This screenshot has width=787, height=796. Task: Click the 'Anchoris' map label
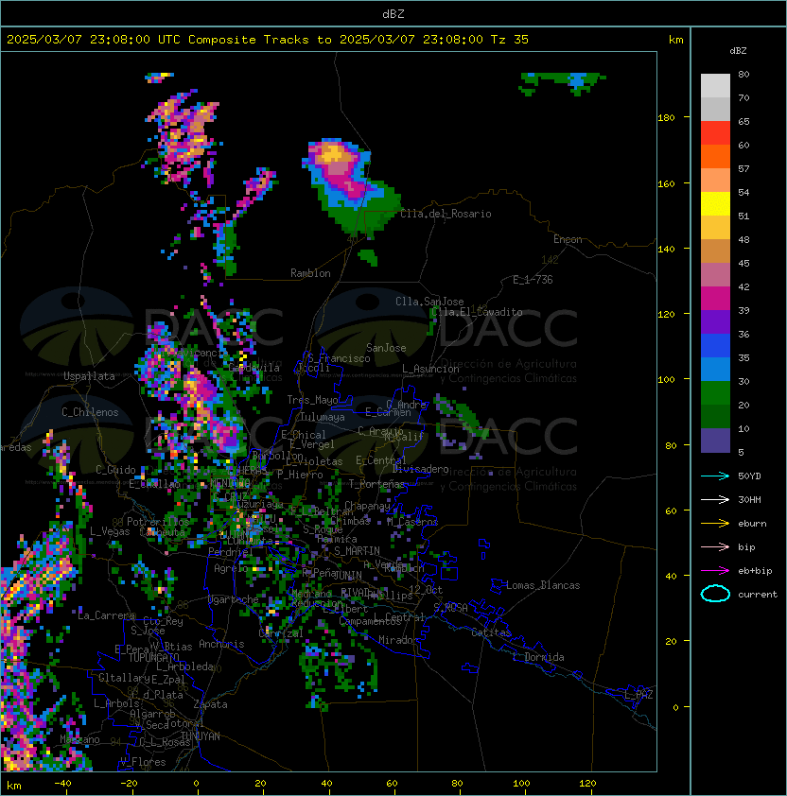coord(221,644)
